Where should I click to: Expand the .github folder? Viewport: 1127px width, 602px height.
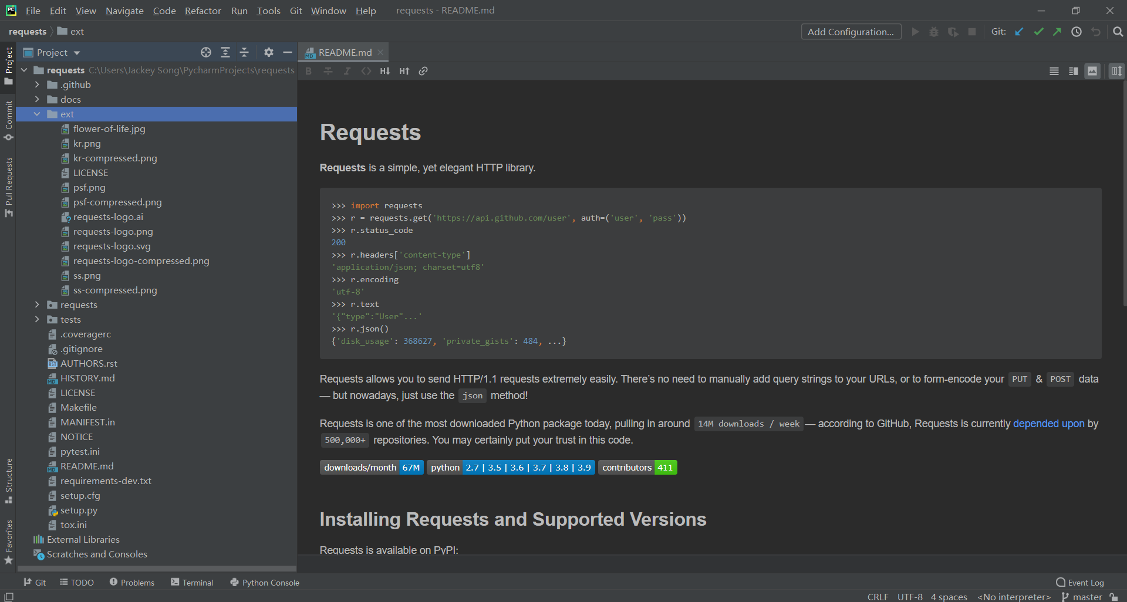click(x=37, y=84)
